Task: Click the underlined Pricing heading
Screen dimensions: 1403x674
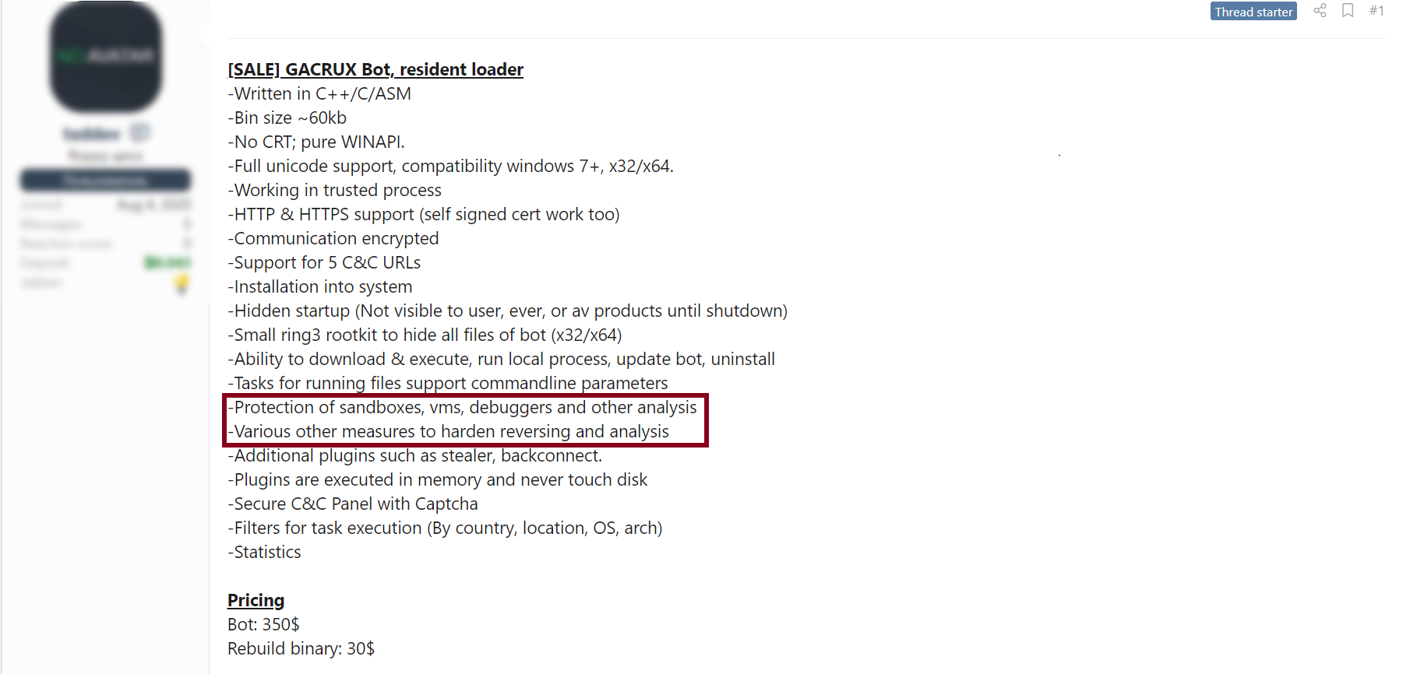Action: pos(256,600)
